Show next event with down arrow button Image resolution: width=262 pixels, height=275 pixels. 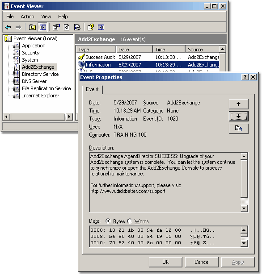point(238,116)
